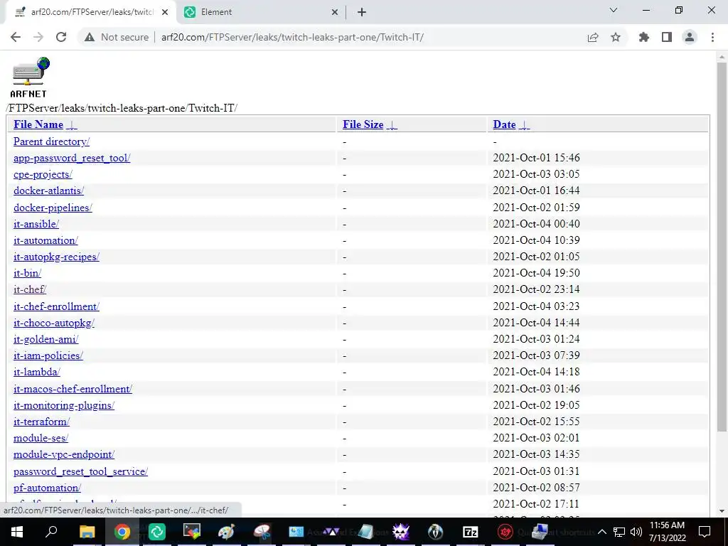
Task: Share this page via share icon
Action: point(593,37)
